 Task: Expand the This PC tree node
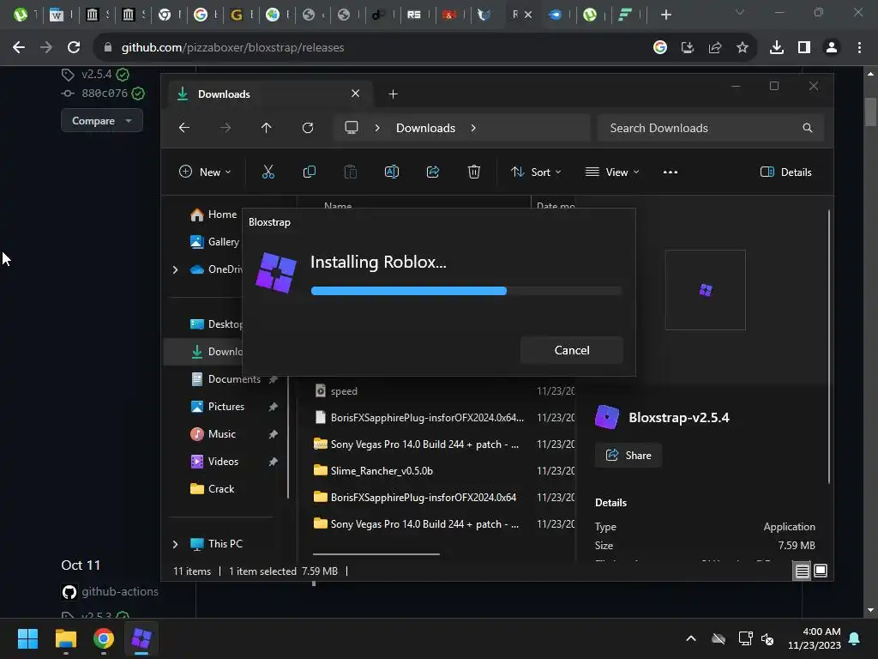pos(175,544)
